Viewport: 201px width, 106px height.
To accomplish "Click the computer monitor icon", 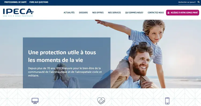I will point(35,101).
